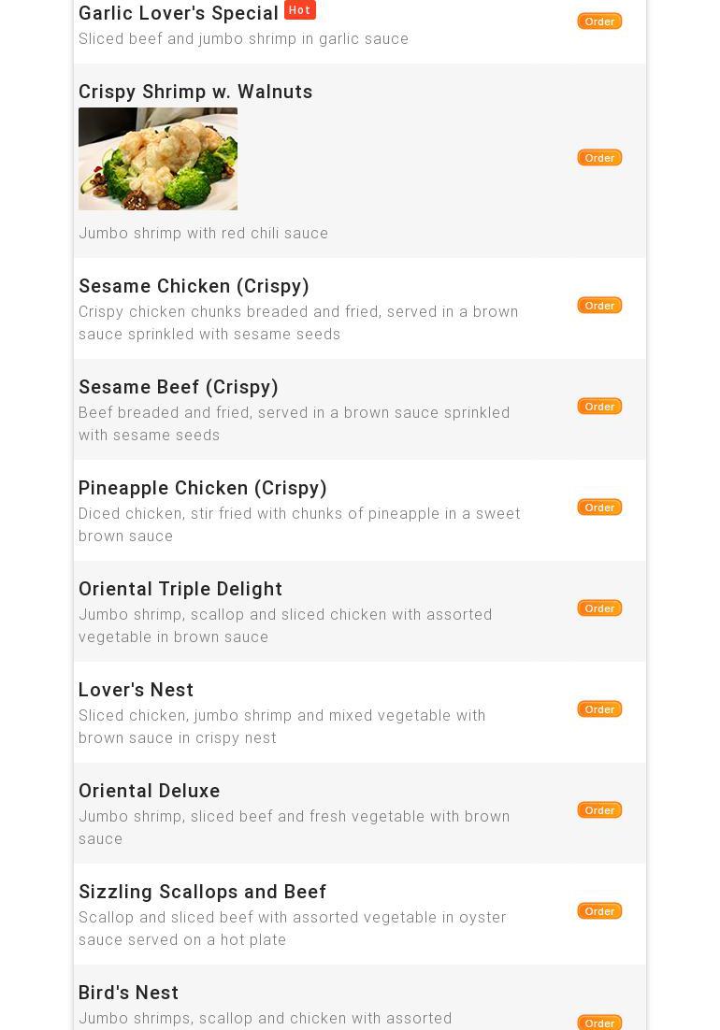Viewport: 720px width, 1030px height.
Task: Order the Lover's Nest entree
Action: pos(599,709)
